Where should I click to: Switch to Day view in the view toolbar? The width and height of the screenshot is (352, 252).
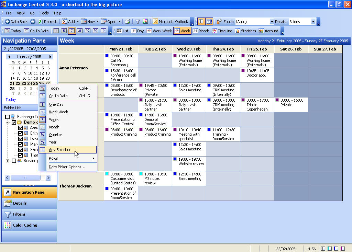(137, 31)
